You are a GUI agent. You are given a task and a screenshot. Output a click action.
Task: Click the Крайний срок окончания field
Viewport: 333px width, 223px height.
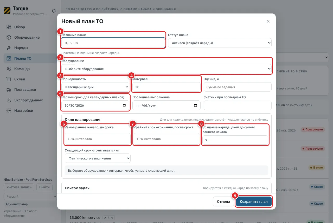tap(166, 139)
